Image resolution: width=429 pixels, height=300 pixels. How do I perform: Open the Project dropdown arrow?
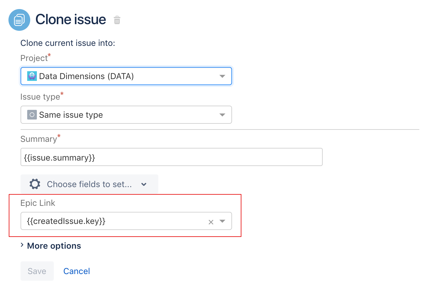(x=222, y=76)
